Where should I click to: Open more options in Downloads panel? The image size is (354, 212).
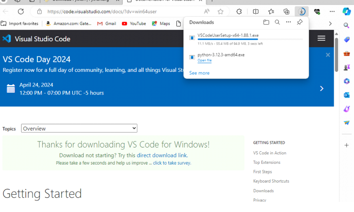[x=288, y=22]
